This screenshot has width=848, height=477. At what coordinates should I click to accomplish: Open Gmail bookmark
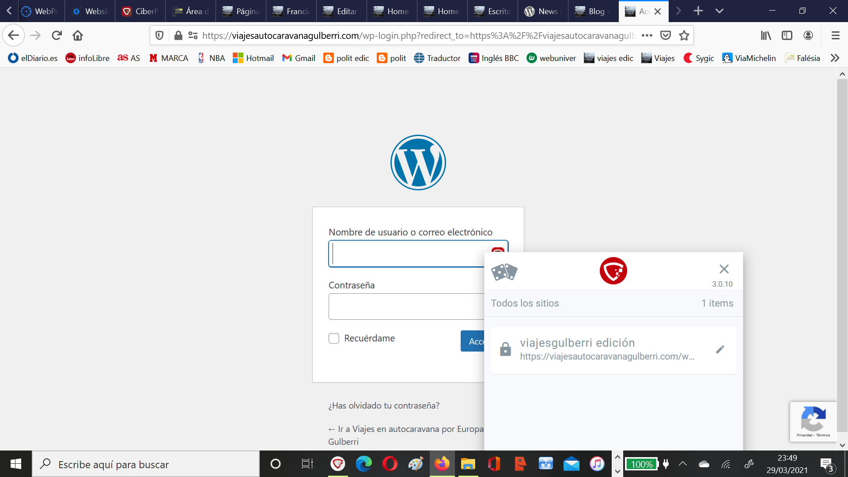click(x=299, y=58)
